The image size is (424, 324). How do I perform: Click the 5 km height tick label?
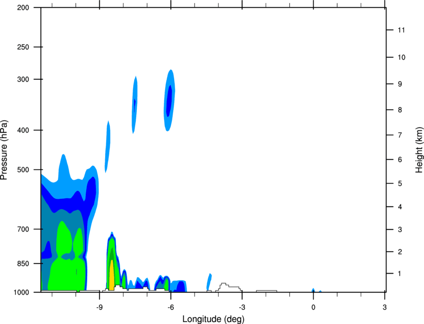coord(400,183)
